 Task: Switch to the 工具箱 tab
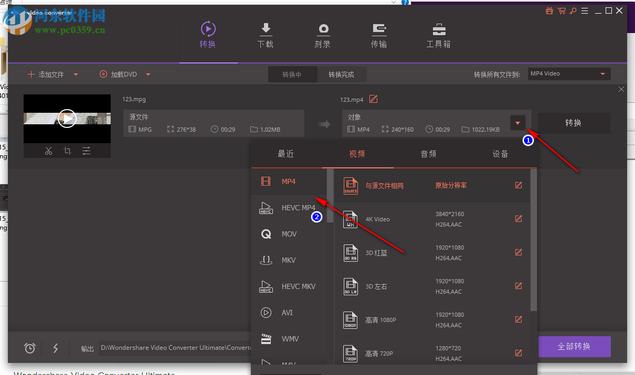[438, 35]
